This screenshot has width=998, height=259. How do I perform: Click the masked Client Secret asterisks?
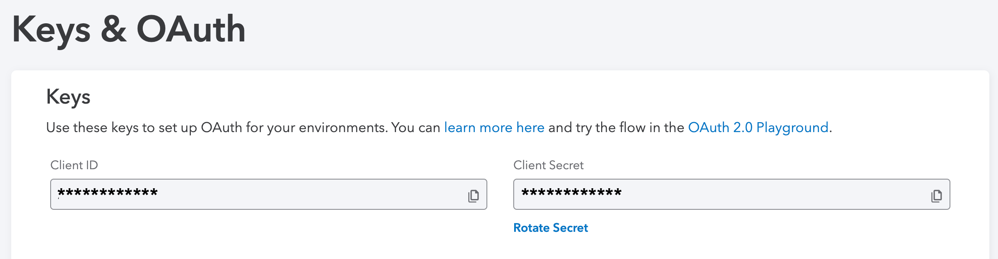[x=571, y=193]
